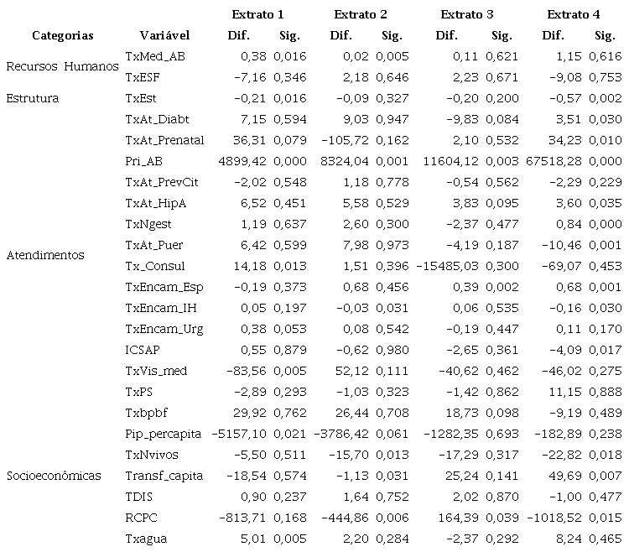Select the Pip_percapita variable cell
629x552 pixels.
163,434
